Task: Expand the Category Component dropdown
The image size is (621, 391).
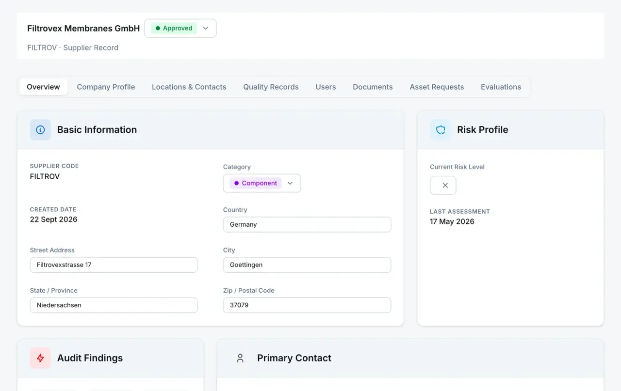Action: (262, 183)
